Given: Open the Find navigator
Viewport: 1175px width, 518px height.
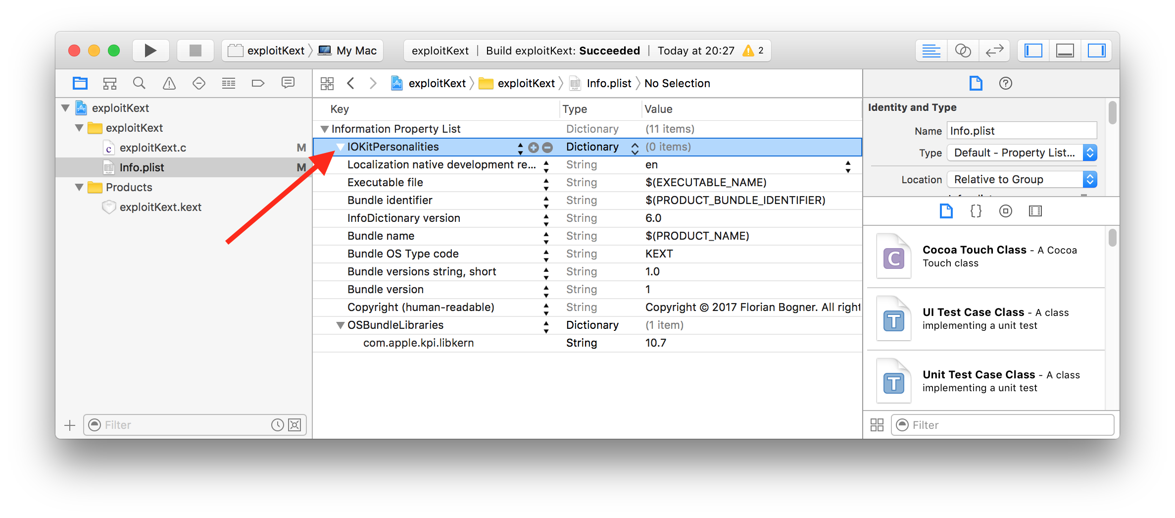Looking at the screenshot, I should pyautogui.click(x=140, y=83).
